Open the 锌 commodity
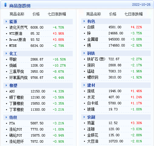 pos(89,33)
